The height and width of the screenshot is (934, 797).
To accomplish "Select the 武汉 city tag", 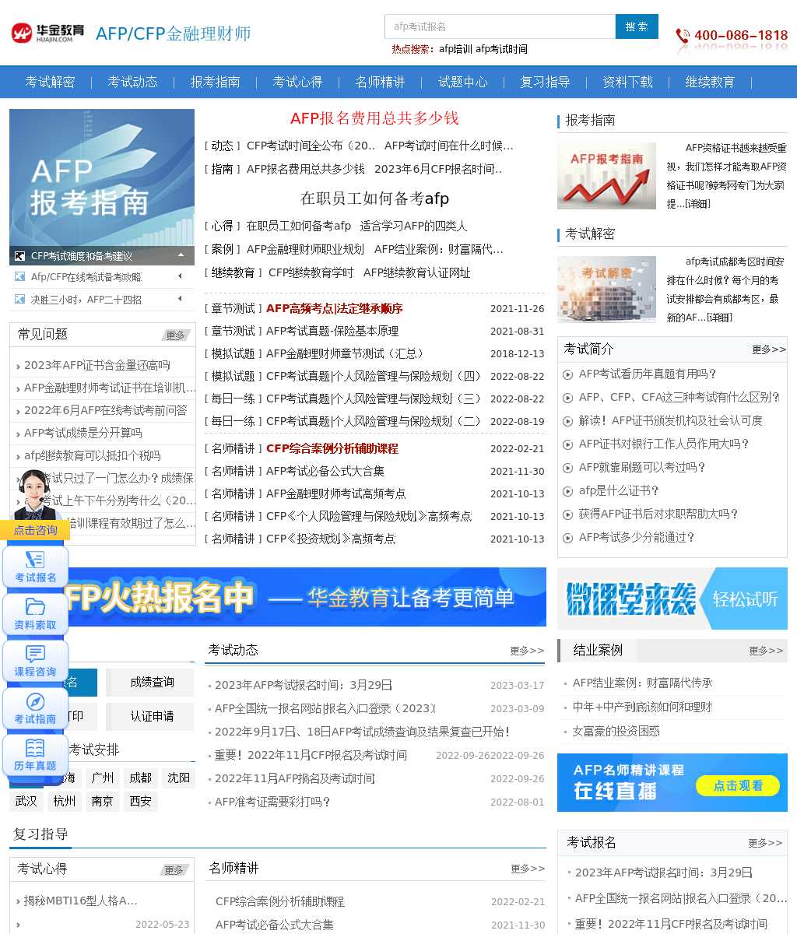I will (x=26, y=801).
